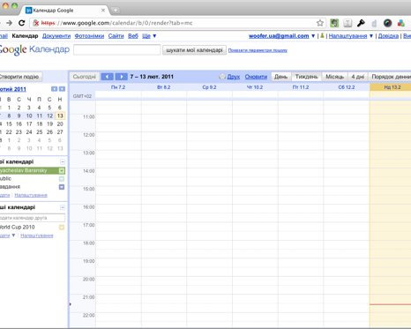Image resolution: width=411 pixels, height=329 pixels.
Task: Open the Ще more menu arrow
Action: 154,36
